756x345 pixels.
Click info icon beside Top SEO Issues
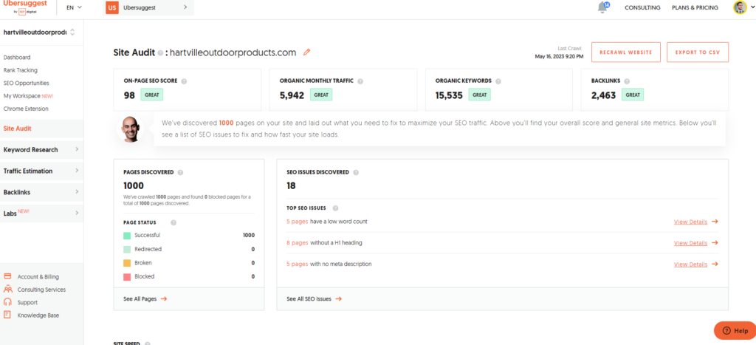[336, 208]
